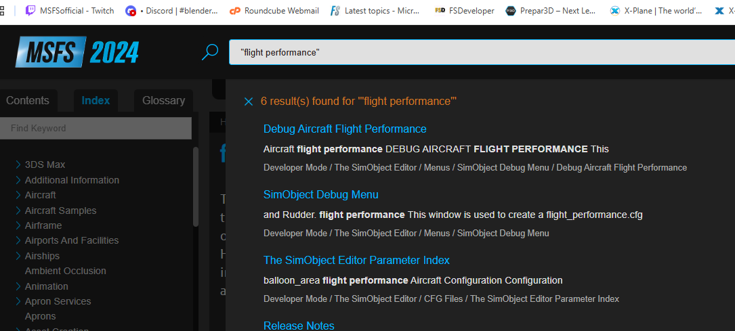Expand the Airframe index entry

tap(18, 225)
